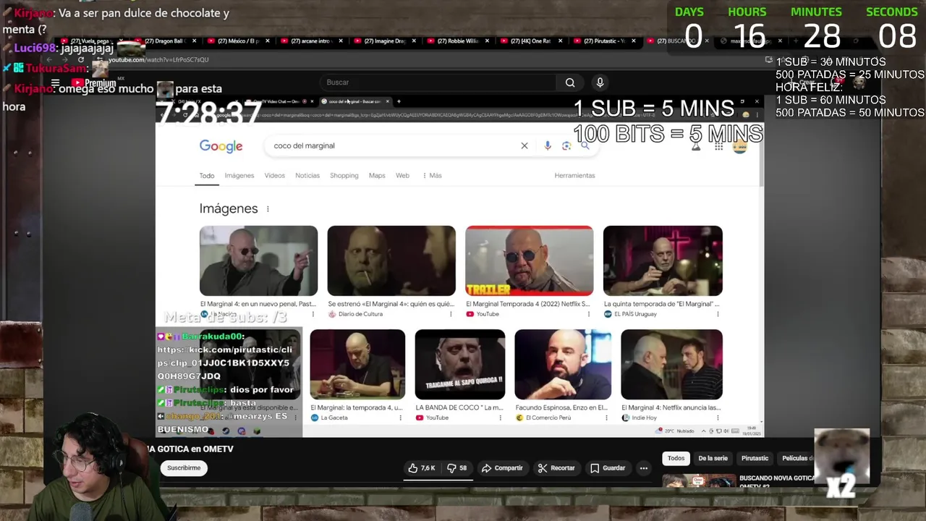The height and width of the screenshot is (521, 926).
Task: Open the TRAILER Temporada 4 thumbnail
Action: [x=529, y=260]
